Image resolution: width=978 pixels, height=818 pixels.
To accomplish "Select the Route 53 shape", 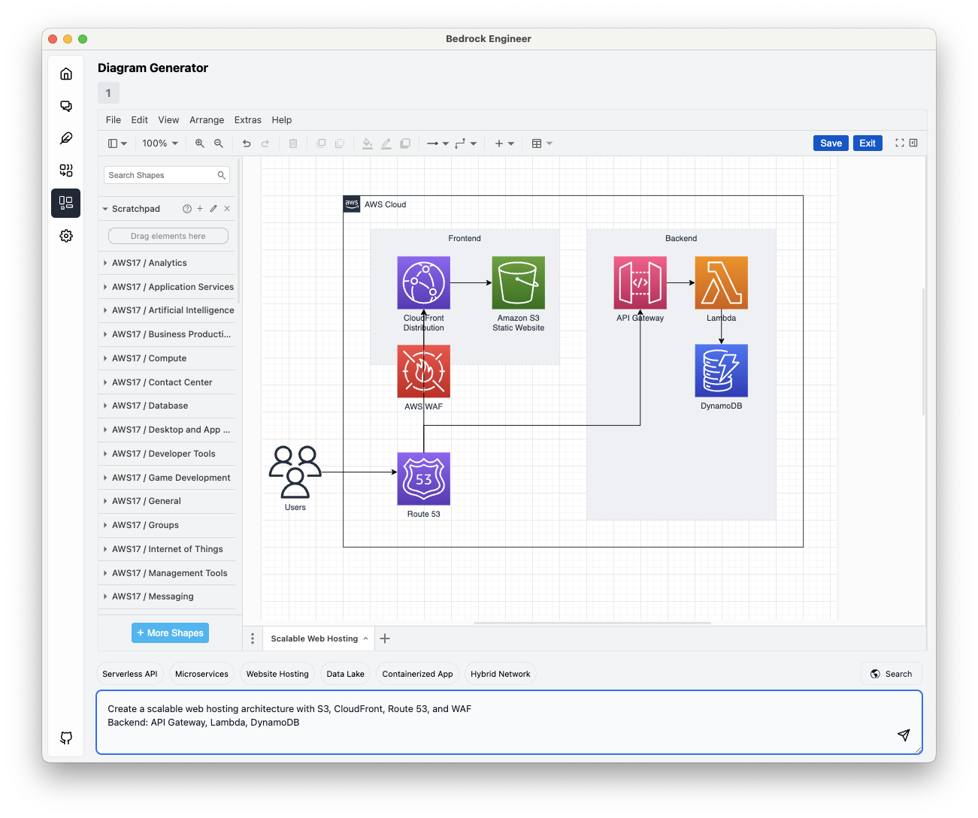I will (x=424, y=478).
